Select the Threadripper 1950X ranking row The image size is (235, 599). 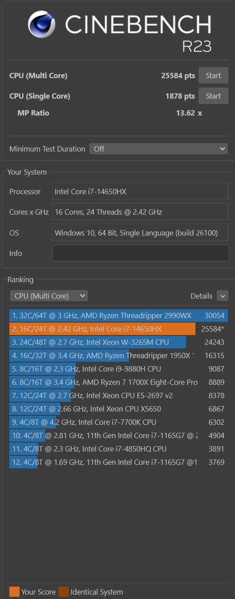click(119, 355)
